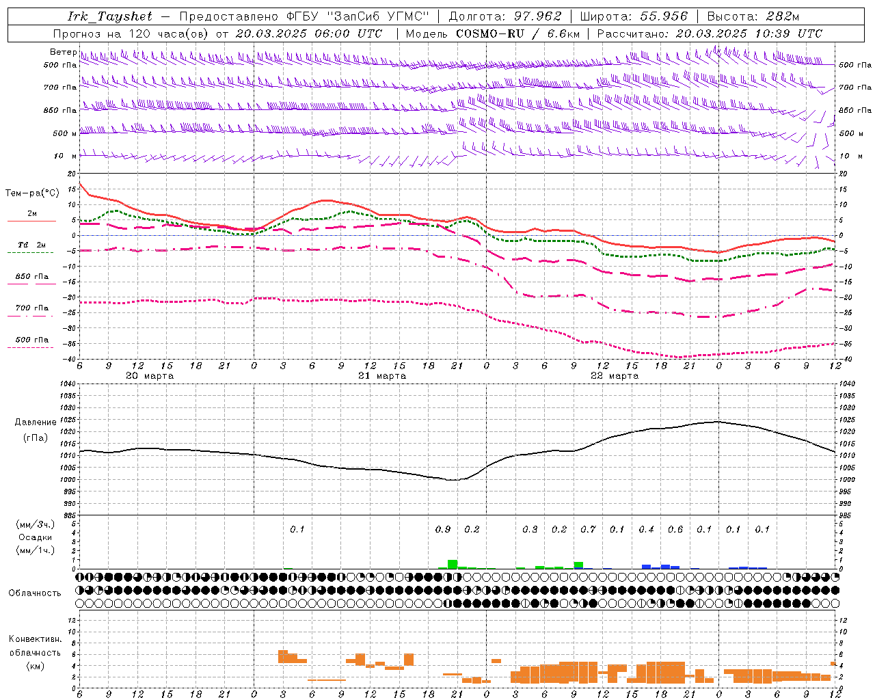This screenshot has height=700, width=875.
Task: Click the date label '20 марта'
Action: 150,376
